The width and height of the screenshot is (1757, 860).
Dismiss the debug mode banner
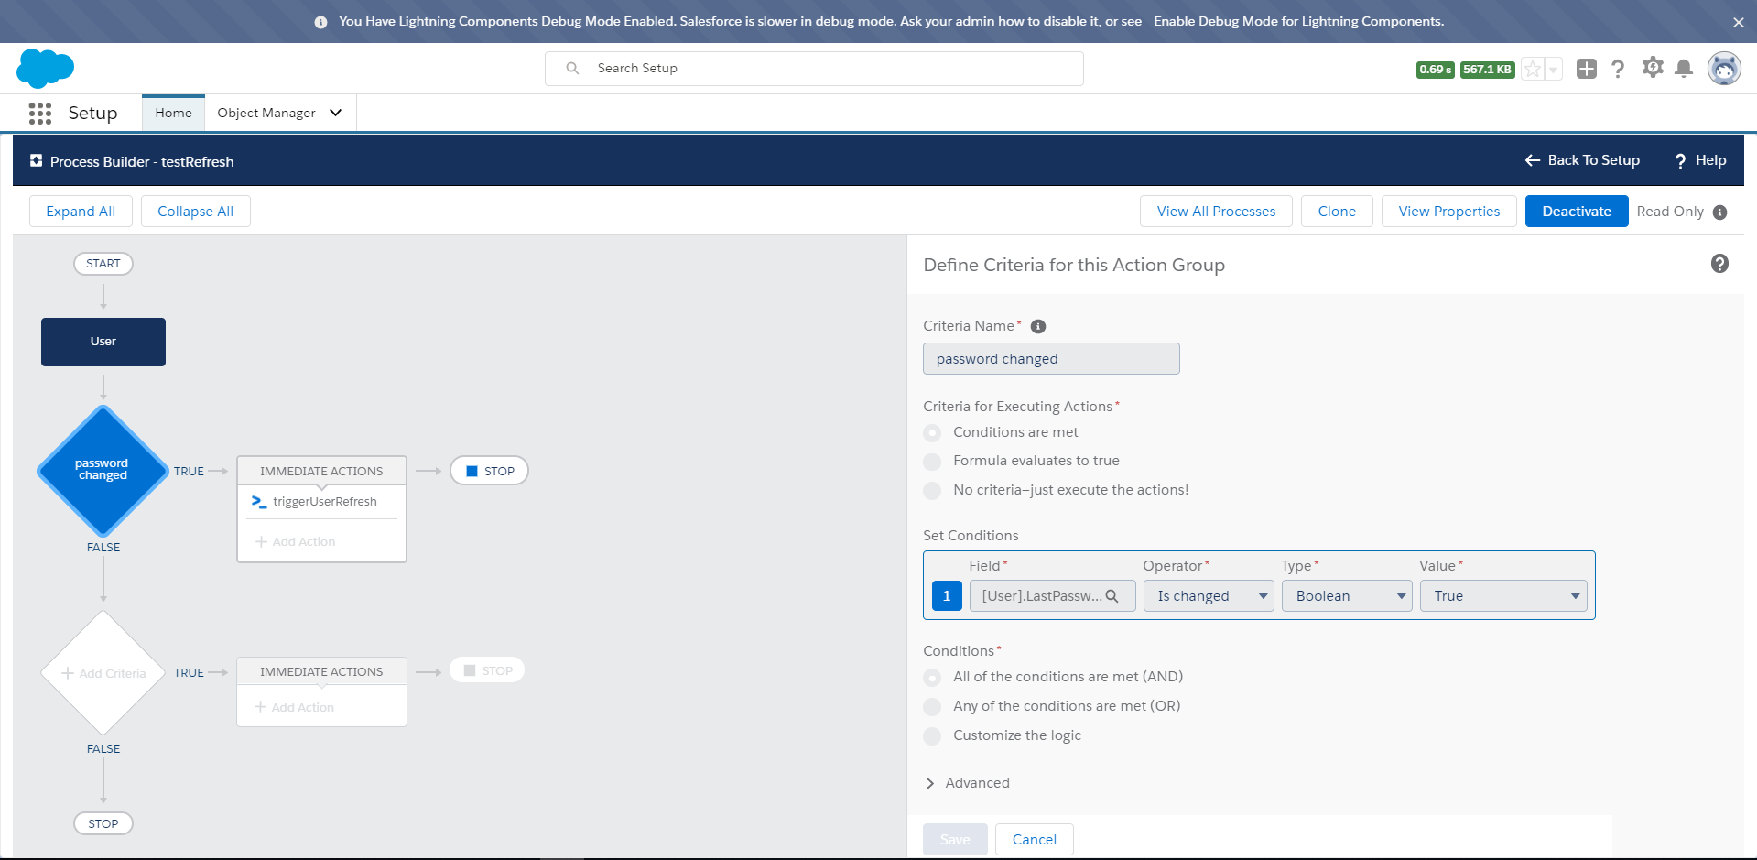1739,22
